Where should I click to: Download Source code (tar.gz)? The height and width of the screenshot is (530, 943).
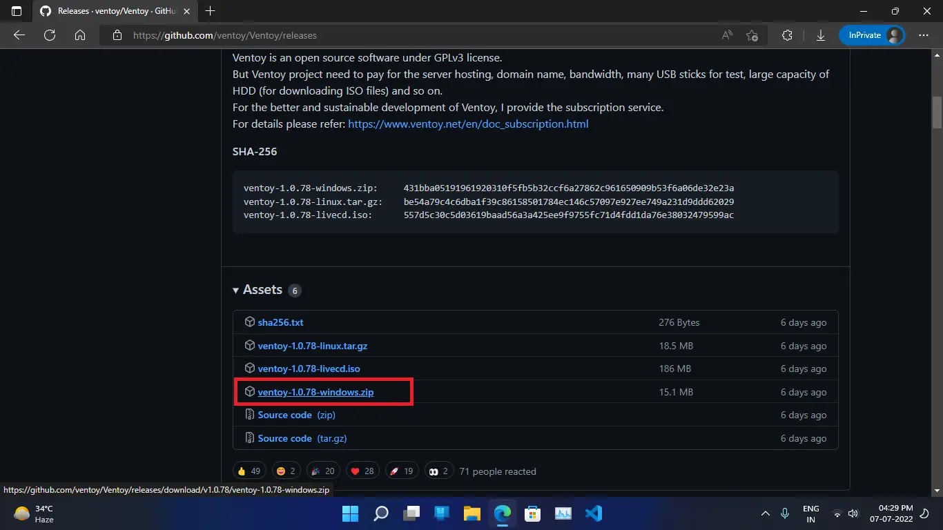(x=302, y=438)
